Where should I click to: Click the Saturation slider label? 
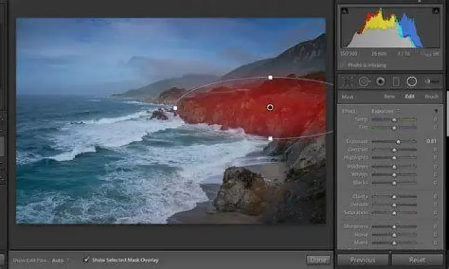[356, 213]
